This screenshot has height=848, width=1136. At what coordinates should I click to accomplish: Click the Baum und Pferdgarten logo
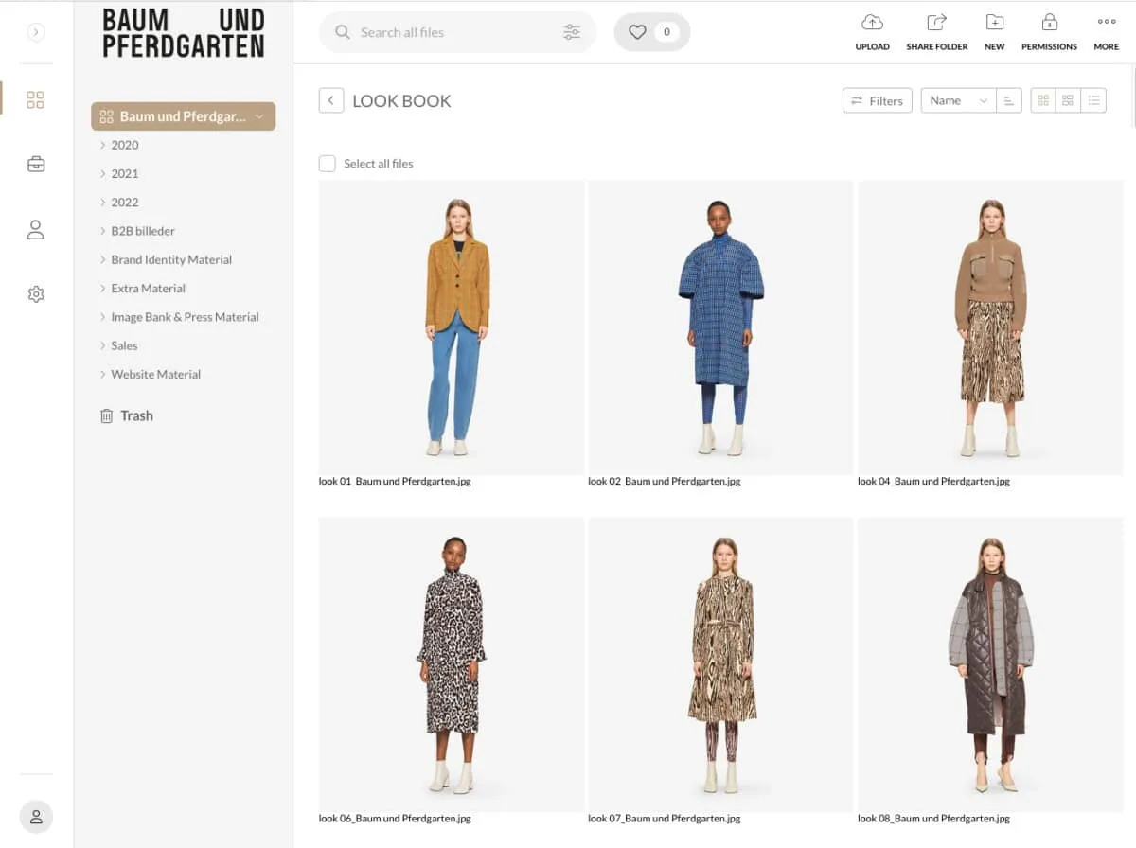pos(183,33)
